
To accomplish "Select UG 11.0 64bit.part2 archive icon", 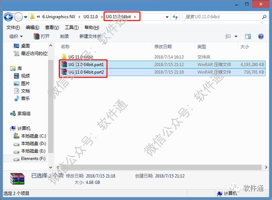I will coord(64,72).
